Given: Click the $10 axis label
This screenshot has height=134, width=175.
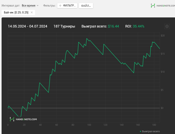Looking at the screenshot, I should point(162,72).
